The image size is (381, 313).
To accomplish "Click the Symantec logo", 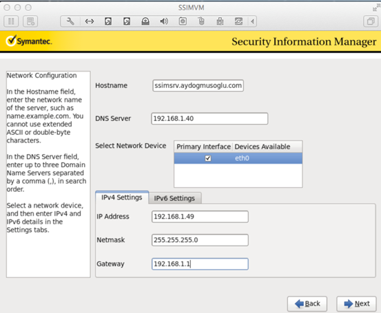I will [29, 41].
